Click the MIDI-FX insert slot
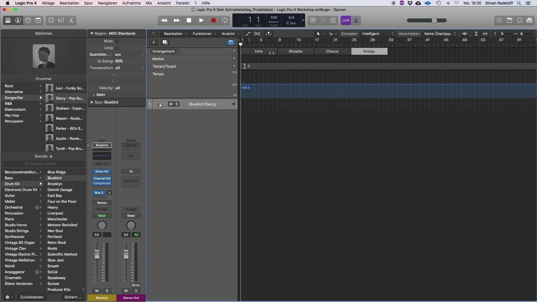 point(102,164)
